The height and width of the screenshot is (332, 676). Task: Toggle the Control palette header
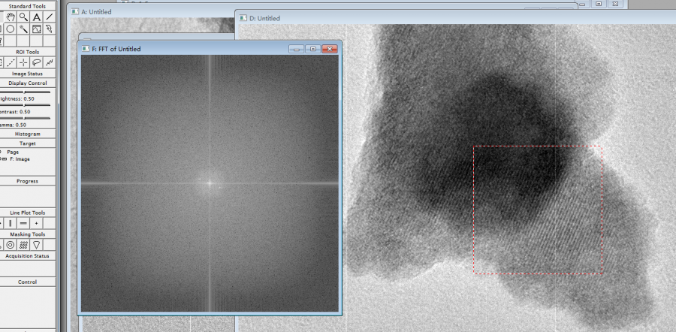click(27, 282)
